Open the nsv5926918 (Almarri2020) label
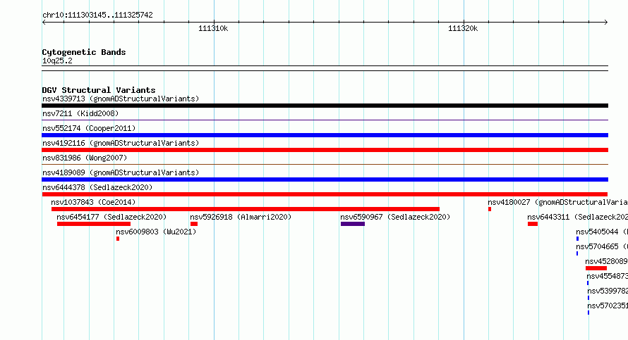Viewport: 628px width, 340px height. click(x=241, y=217)
